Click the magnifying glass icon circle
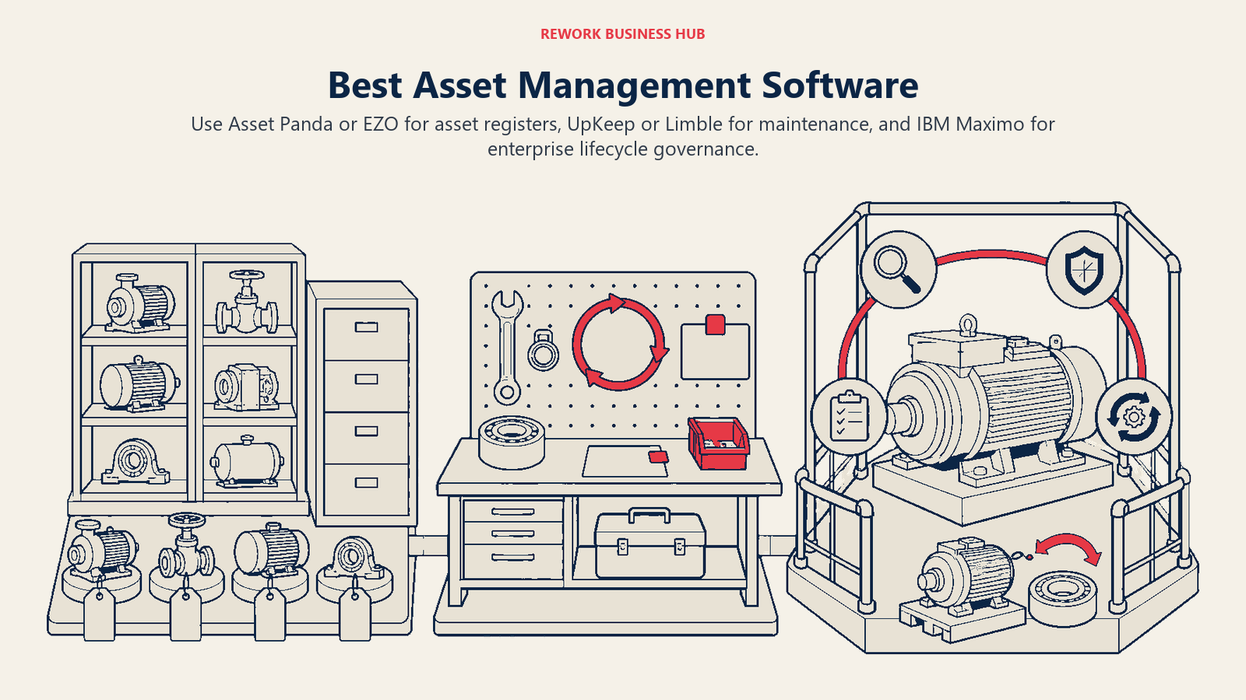The width and height of the screenshot is (1246, 700). coord(897,269)
